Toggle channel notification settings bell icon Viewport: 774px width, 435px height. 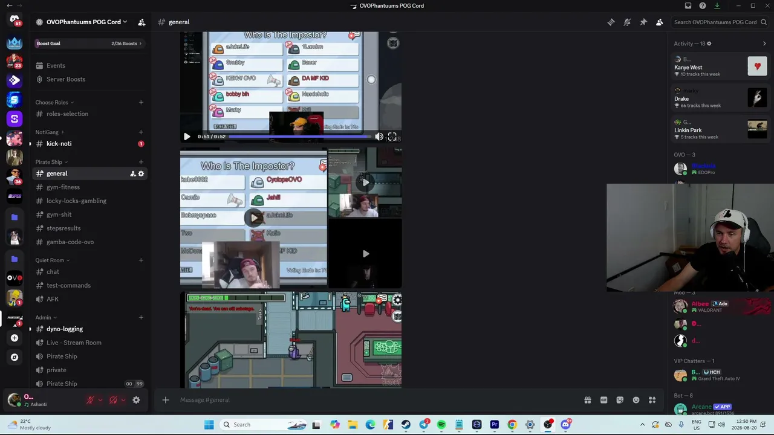click(627, 22)
